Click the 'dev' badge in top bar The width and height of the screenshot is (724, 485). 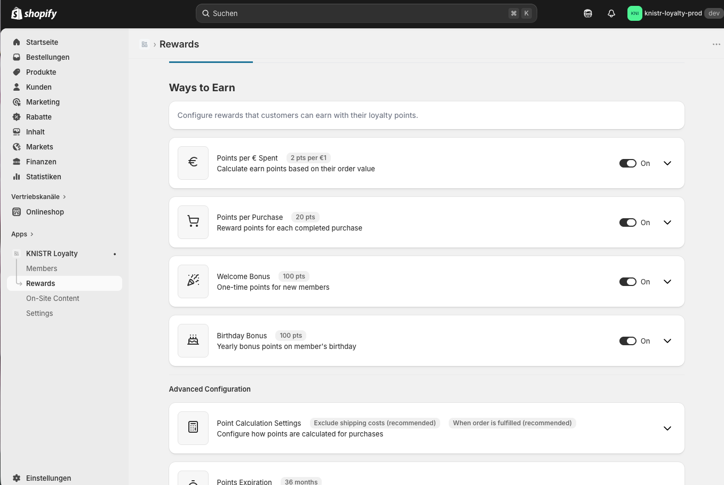pyautogui.click(x=714, y=13)
